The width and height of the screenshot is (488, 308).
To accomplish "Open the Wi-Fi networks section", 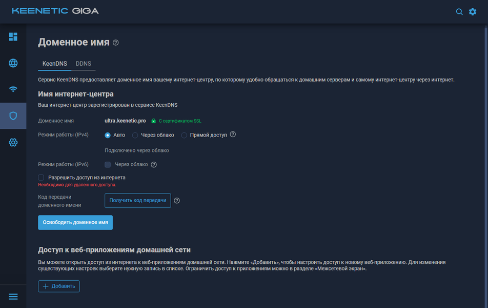I will tap(13, 89).
